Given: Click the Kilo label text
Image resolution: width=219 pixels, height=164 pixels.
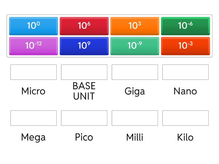Looking at the screenshot, I should click(x=185, y=137).
